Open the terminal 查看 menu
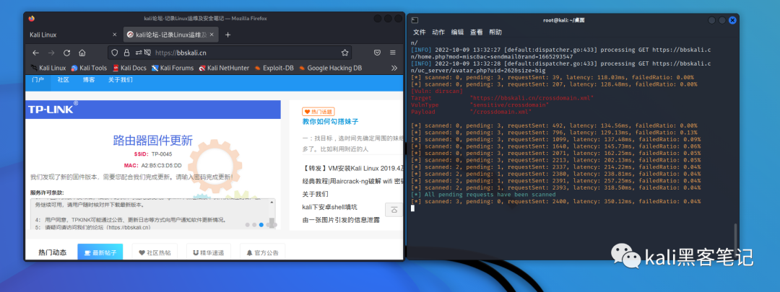 pos(476,32)
